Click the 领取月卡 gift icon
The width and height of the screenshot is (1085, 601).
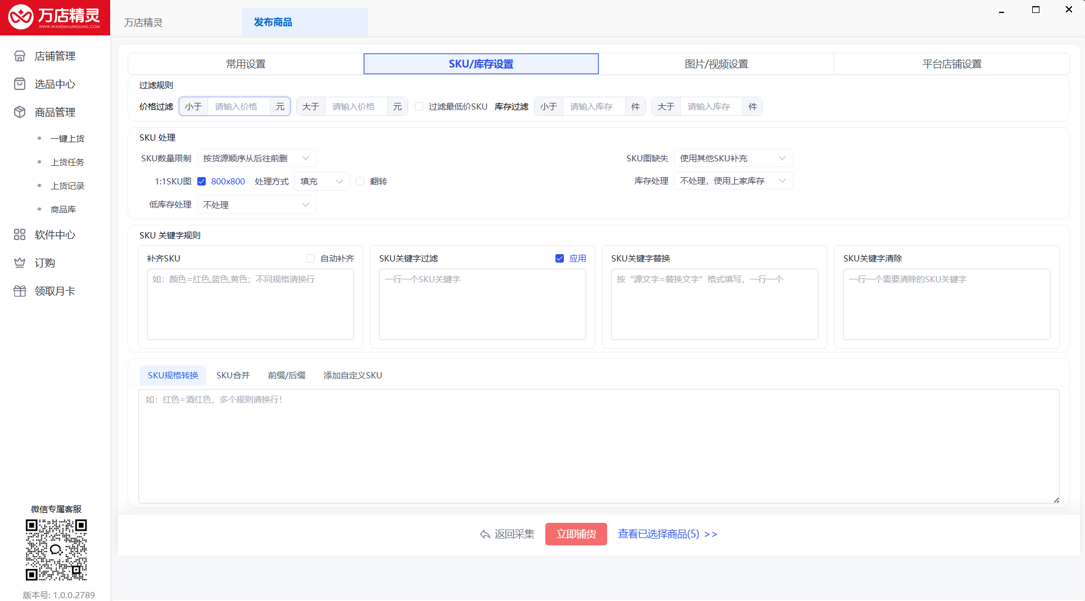pos(20,291)
